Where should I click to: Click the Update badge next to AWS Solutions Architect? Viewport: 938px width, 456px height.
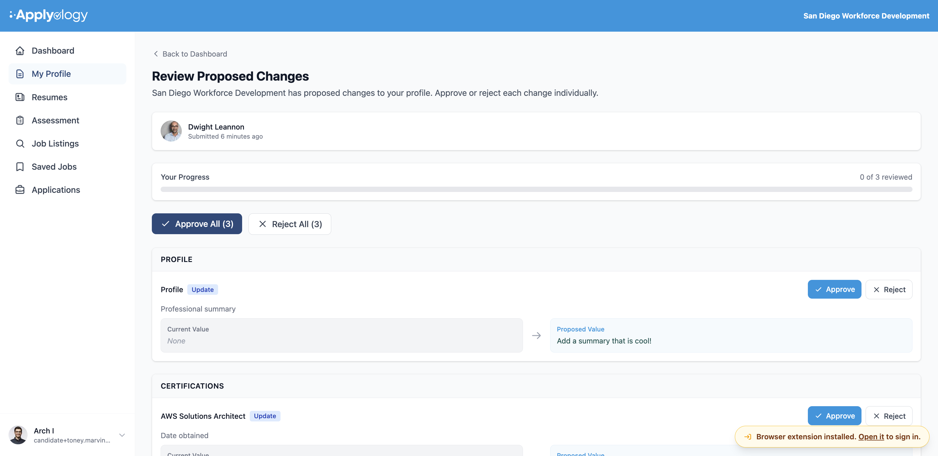(265, 416)
